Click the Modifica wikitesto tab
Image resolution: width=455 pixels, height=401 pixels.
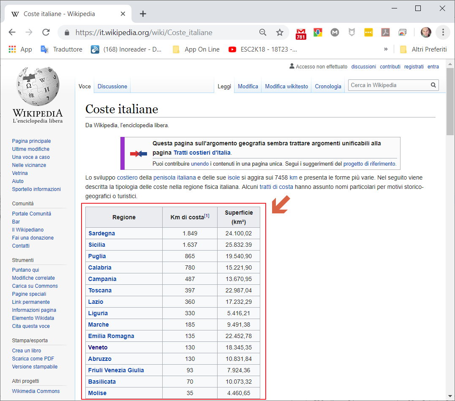tap(286, 86)
